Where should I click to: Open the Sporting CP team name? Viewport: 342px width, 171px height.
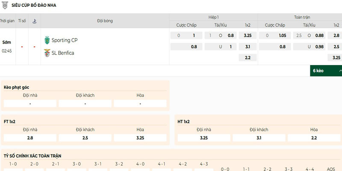[65, 40]
